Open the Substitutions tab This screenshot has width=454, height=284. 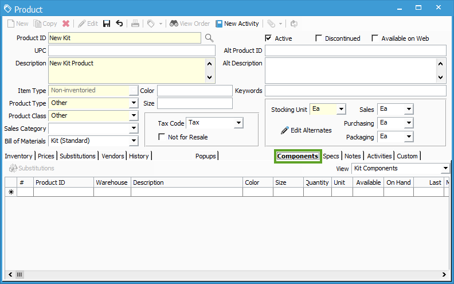pyautogui.click(x=77, y=156)
